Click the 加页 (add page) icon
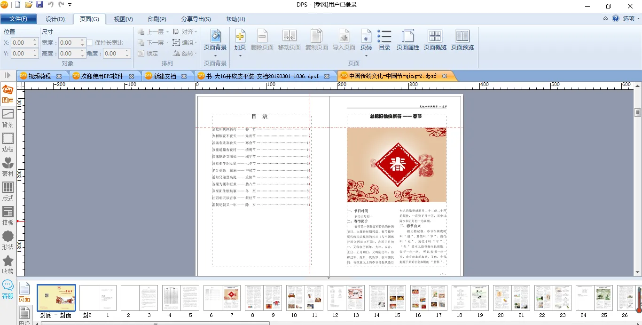Viewport: 642px width, 325px height. [x=240, y=36]
